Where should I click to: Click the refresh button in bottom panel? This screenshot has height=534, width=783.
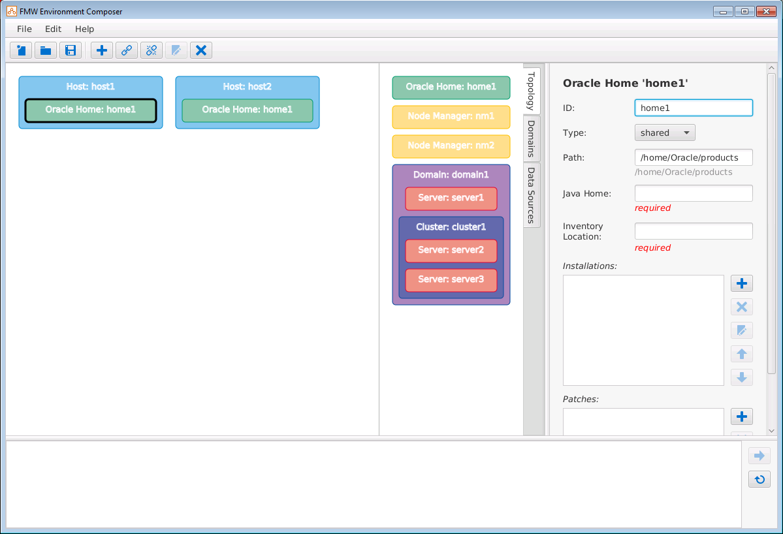(x=759, y=480)
